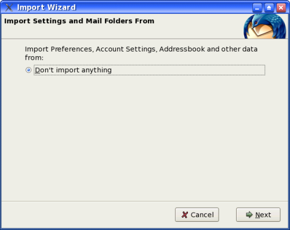Click the green arrow icon on Next

point(249,214)
